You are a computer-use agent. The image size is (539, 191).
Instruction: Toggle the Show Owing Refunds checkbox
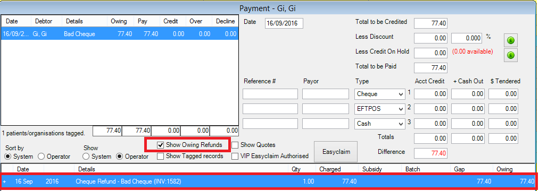160,145
